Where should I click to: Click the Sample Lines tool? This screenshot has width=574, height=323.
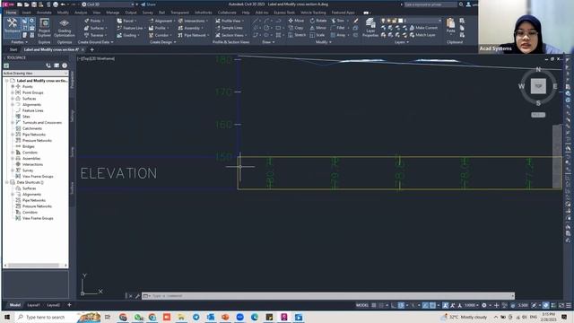pyautogui.click(x=230, y=28)
